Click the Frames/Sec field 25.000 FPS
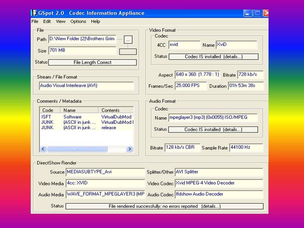 (191, 86)
